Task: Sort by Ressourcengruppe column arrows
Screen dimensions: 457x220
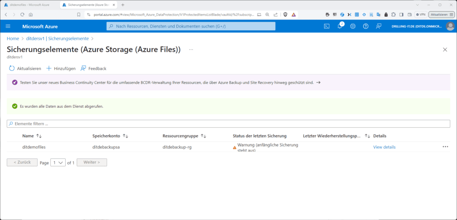Action: point(204,136)
